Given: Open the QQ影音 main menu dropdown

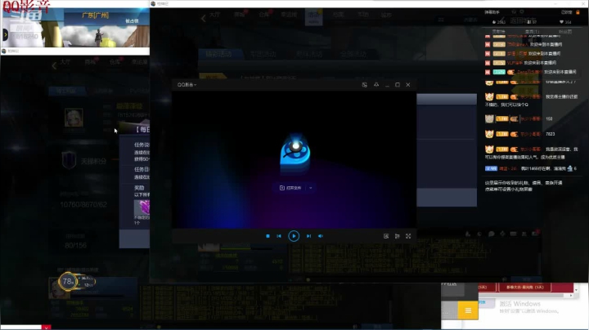Looking at the screenshot, I should click(x=187, y=85).
